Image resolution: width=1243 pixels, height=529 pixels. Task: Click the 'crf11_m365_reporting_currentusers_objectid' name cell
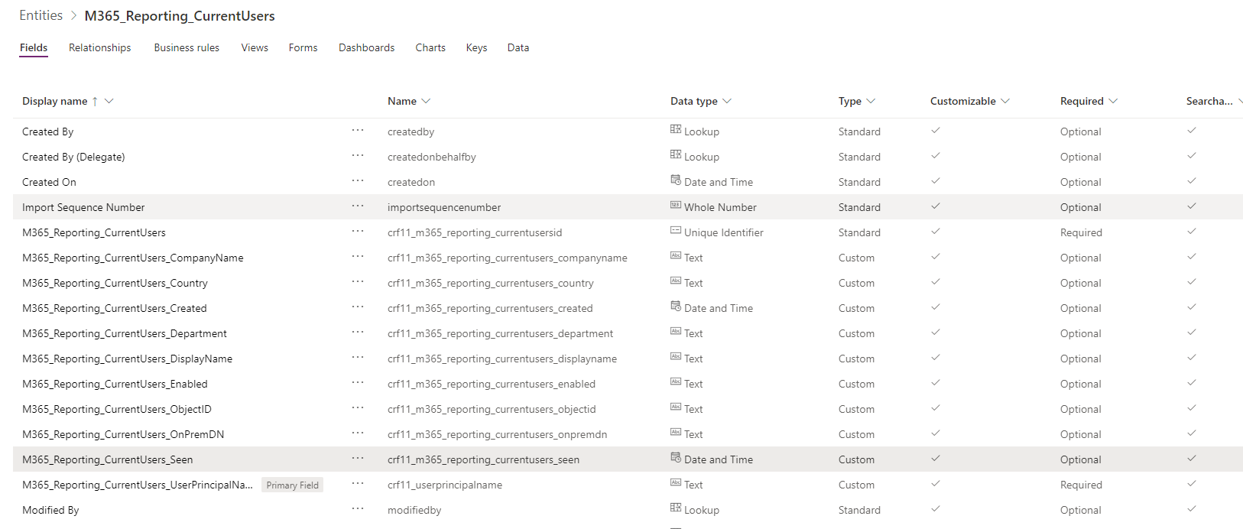click(492, 409)
